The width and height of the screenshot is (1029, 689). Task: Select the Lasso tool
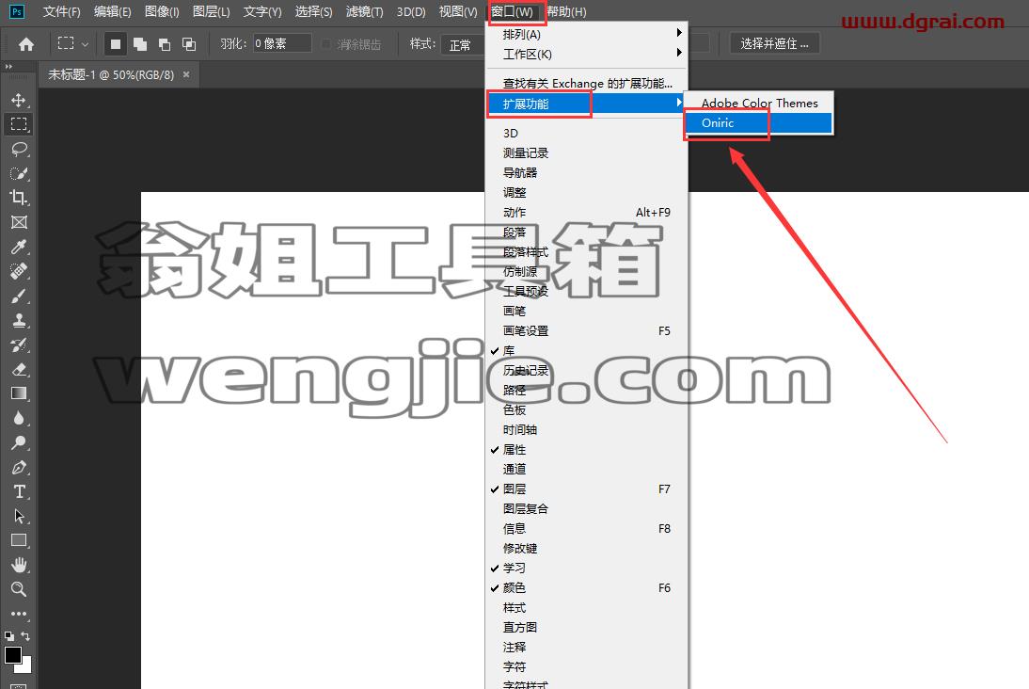(19, 149)
